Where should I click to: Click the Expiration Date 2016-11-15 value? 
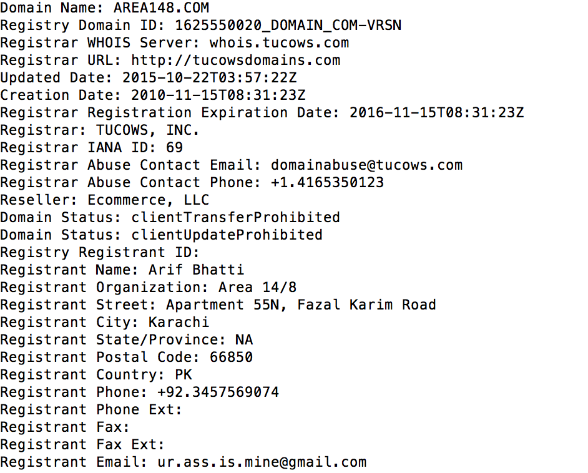(x=436, y=112)
